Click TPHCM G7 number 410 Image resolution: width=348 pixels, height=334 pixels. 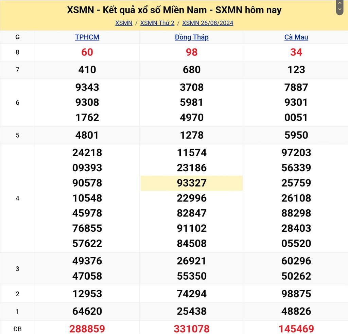(x=87, y=70)
